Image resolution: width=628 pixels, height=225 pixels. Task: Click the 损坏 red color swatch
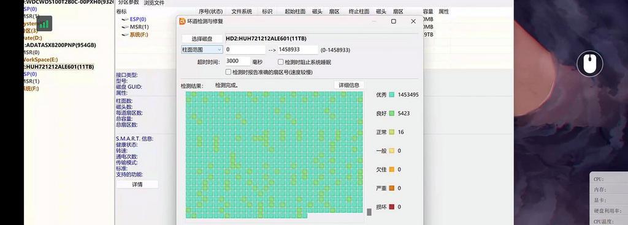(x=392, y=207)
